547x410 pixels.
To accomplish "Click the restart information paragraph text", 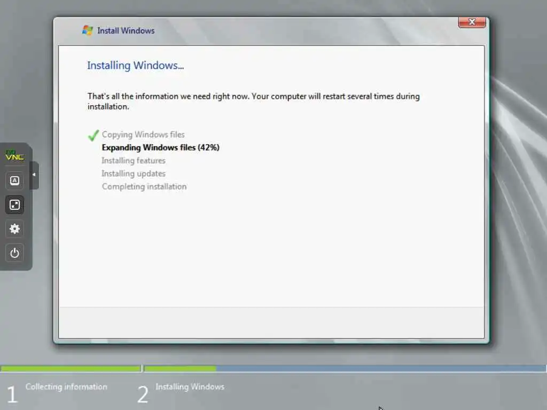I will [254, 101].
